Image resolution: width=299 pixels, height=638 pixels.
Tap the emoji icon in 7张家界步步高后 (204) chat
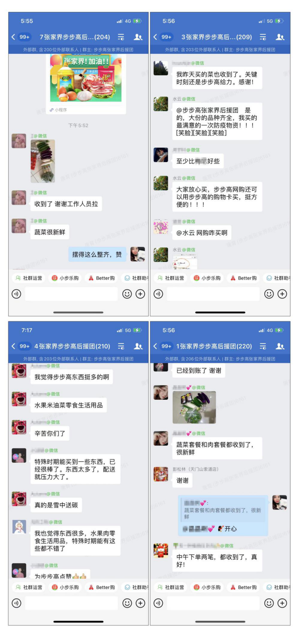click(127, 294)
